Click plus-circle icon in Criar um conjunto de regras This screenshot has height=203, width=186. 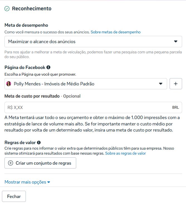click(x=11, y=163)
